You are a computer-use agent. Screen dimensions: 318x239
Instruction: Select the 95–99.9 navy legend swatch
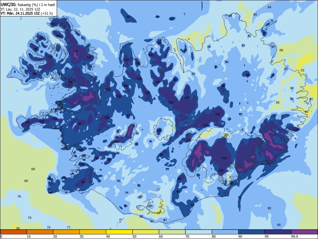tap(278, 232)
